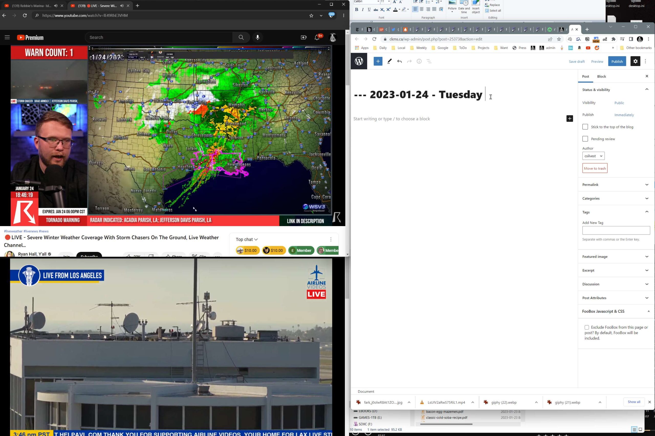Image resolution: width=655 pixels, height=436 pixels.
Task: Click the Save draft link
Action: click(x=576, y=61)
